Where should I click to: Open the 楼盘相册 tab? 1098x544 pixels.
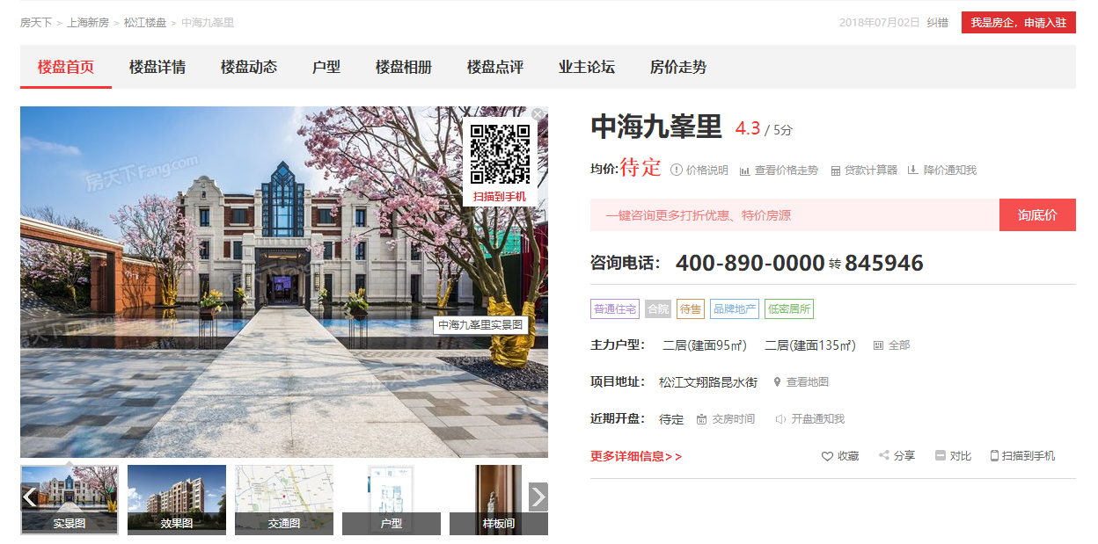404,67
